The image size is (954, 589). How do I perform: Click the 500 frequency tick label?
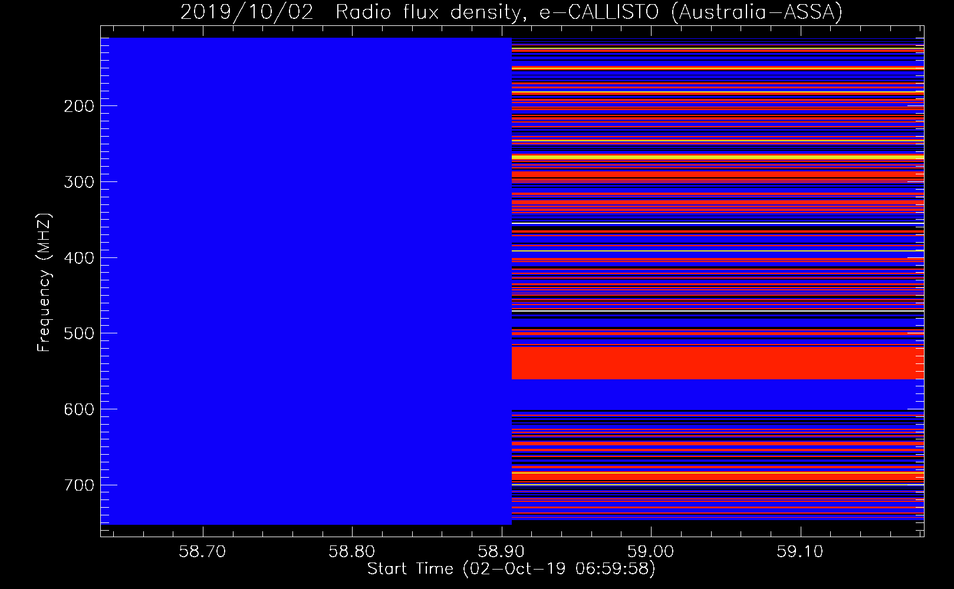coord(79,333)
